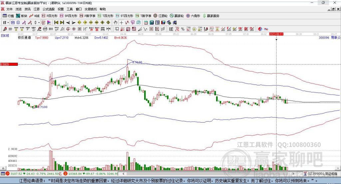This screenshot has height=184, width=341.
Task: Click the 日K线 label
Action: coord(5,36)
